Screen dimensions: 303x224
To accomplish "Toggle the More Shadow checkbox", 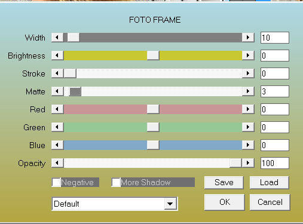I will click(x=116, y=182).
